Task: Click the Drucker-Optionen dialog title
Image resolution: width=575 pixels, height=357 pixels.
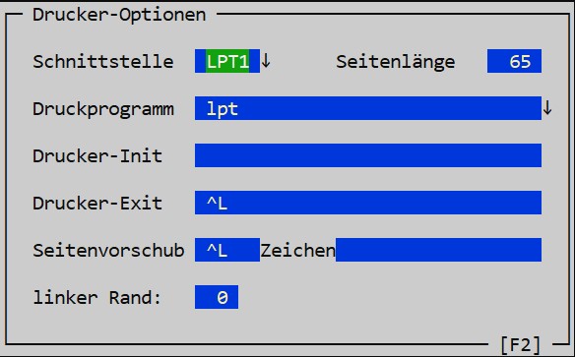Action: 119,15
